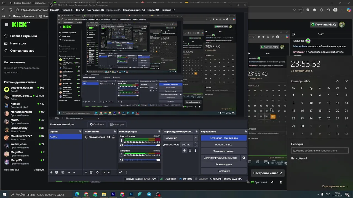The height and width of the screenshot is (198, 353).
Task: Open Kick hamburger menu
Action: coord(7,25)
